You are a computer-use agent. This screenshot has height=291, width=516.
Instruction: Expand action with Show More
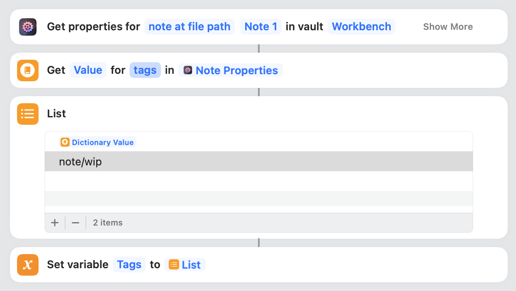coord(448,27)
